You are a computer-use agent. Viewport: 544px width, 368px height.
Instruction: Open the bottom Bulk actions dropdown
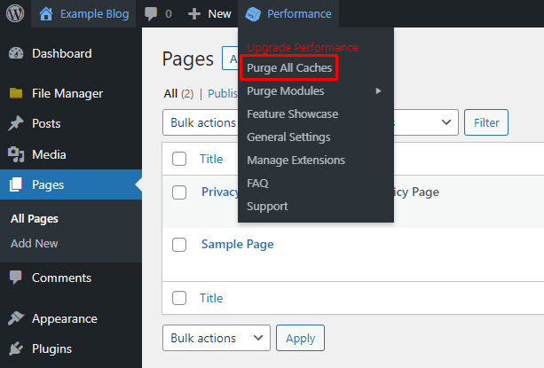[217, 338]
